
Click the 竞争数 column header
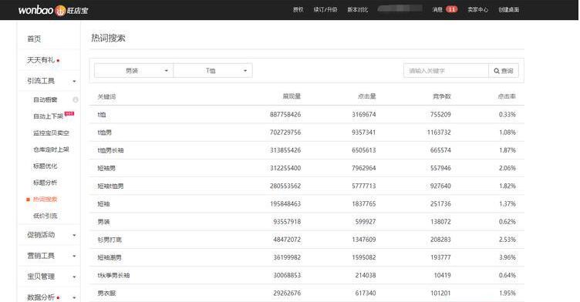[442, 96]
